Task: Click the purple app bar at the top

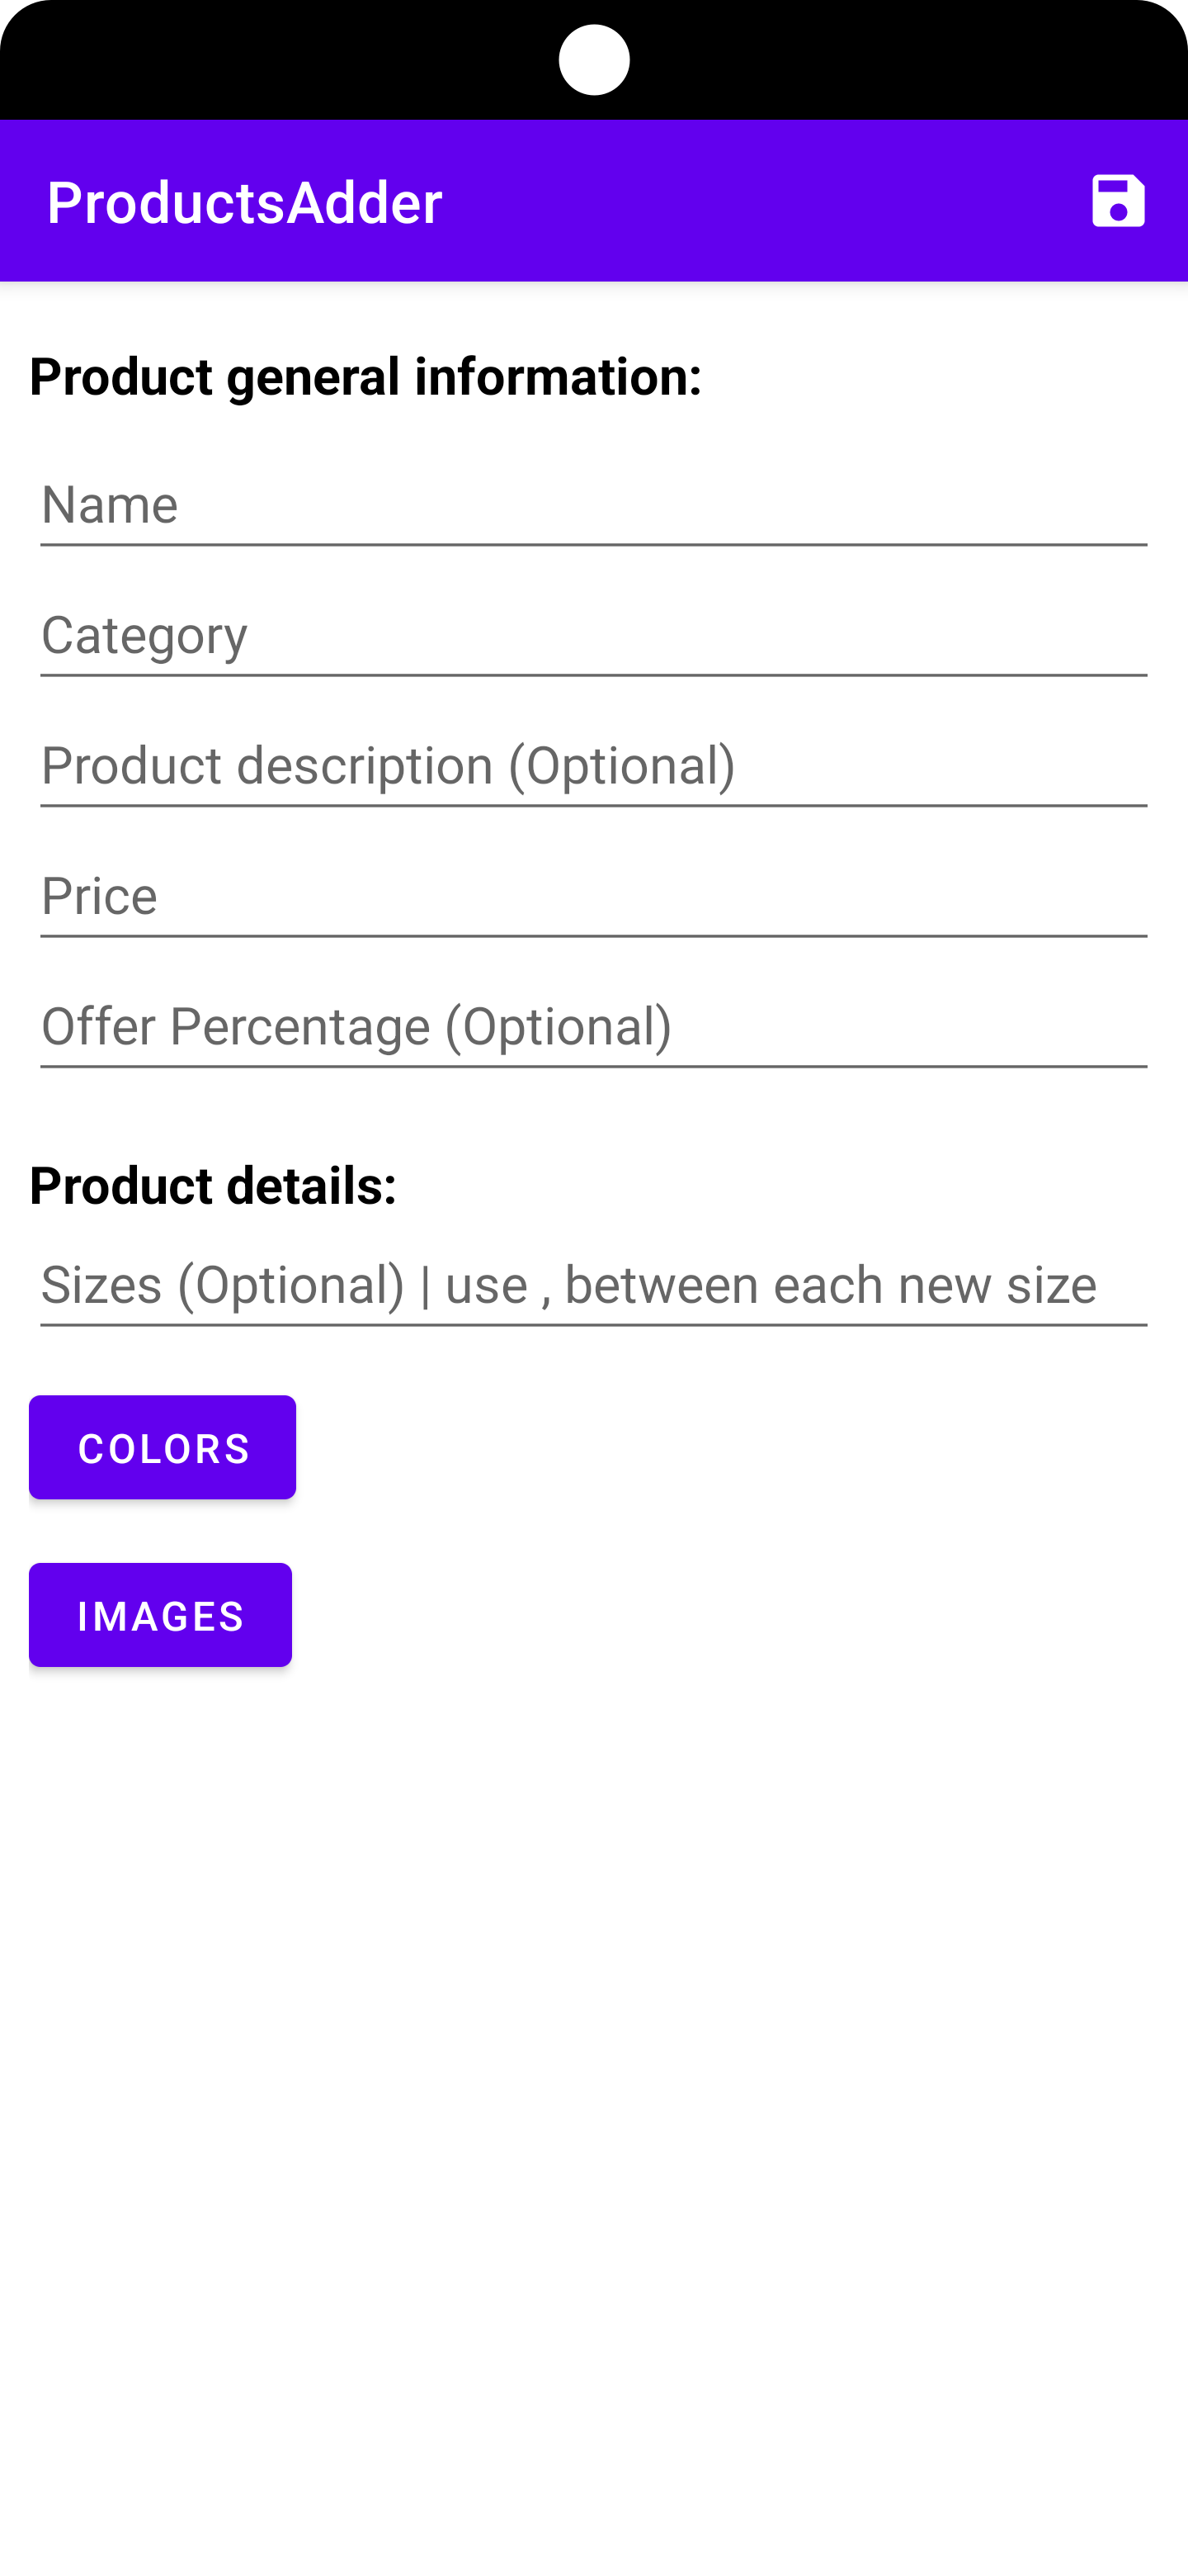Action: click(x=593, y=201)
